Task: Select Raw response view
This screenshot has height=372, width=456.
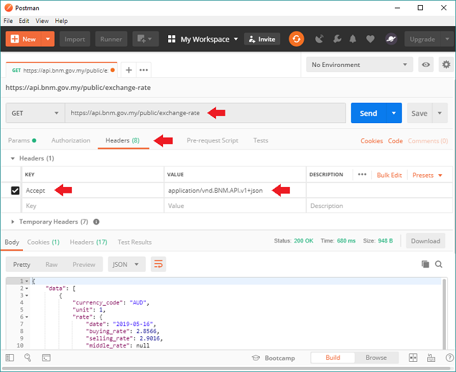Action: point(52,264)
